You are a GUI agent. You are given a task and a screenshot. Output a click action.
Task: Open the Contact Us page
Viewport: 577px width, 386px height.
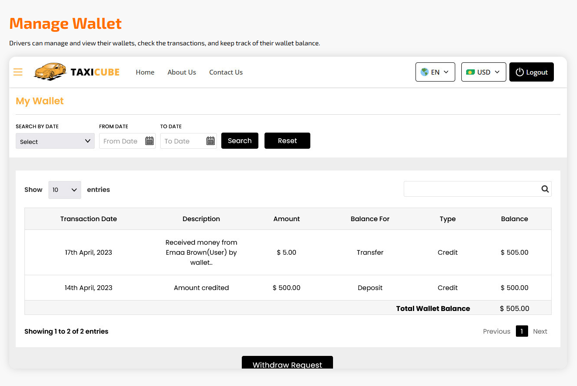pos(226,72)
